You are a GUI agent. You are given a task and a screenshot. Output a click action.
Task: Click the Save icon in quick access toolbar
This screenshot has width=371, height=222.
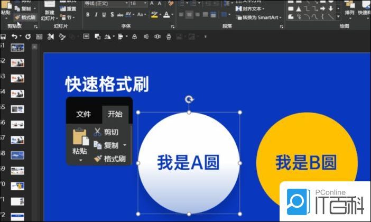point(3,36)
